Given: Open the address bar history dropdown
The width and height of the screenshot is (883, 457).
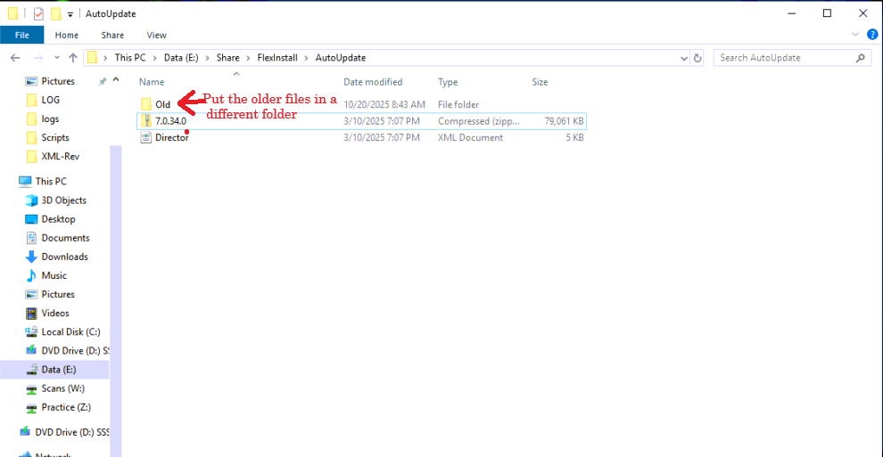Looking at the screenshot, I should tap(682, 58).
